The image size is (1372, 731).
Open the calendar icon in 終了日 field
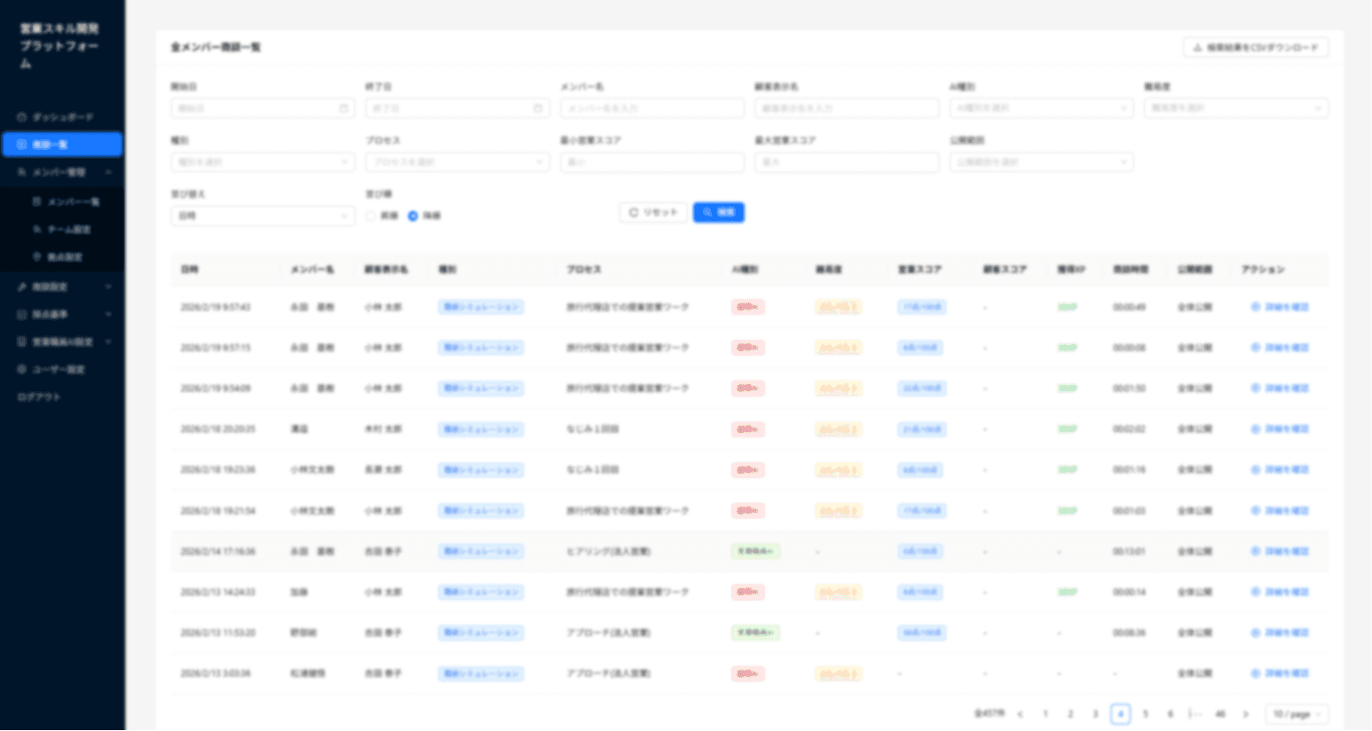(538, 108)
